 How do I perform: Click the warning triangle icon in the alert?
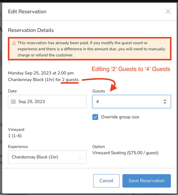tap(14, 43)
